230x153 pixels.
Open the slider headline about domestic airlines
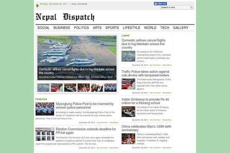pos(77,71)
